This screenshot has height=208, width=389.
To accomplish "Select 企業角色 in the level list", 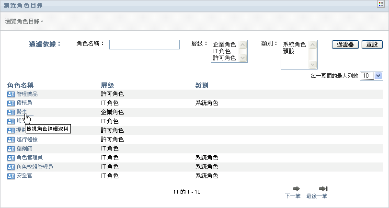I will (x=224, y=45).
